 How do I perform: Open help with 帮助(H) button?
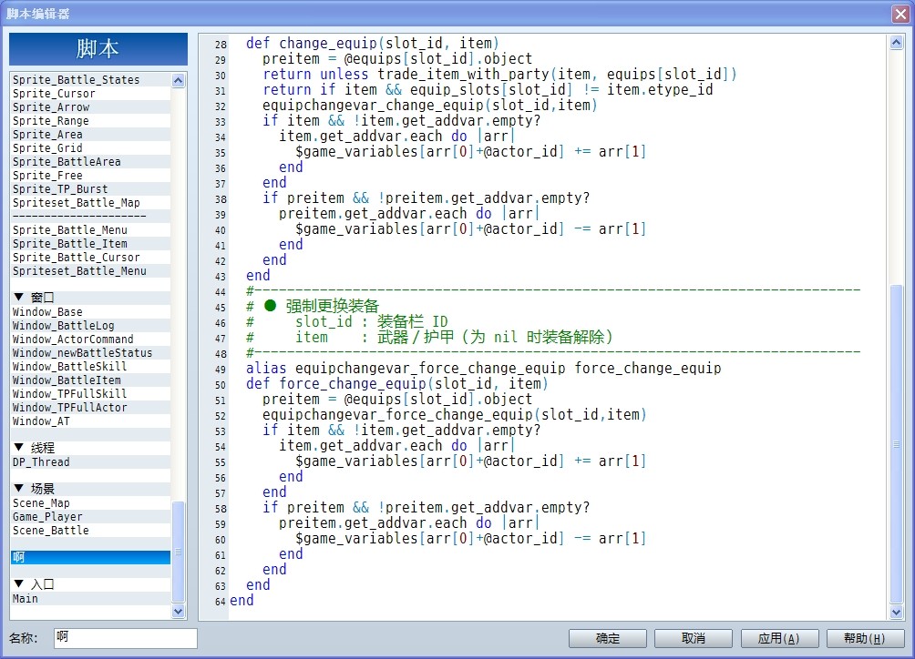pyautogui.click(x=865, y=638)
